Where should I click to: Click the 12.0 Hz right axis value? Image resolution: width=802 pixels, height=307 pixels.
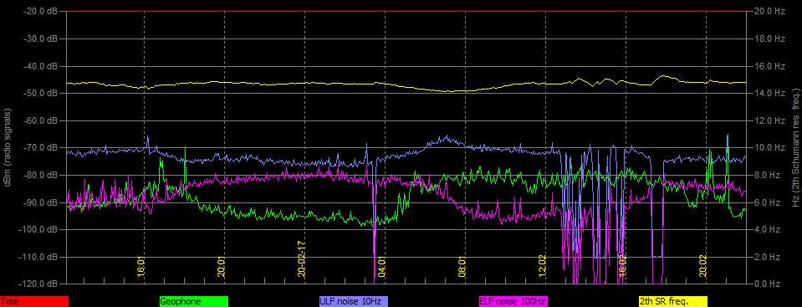769,120
